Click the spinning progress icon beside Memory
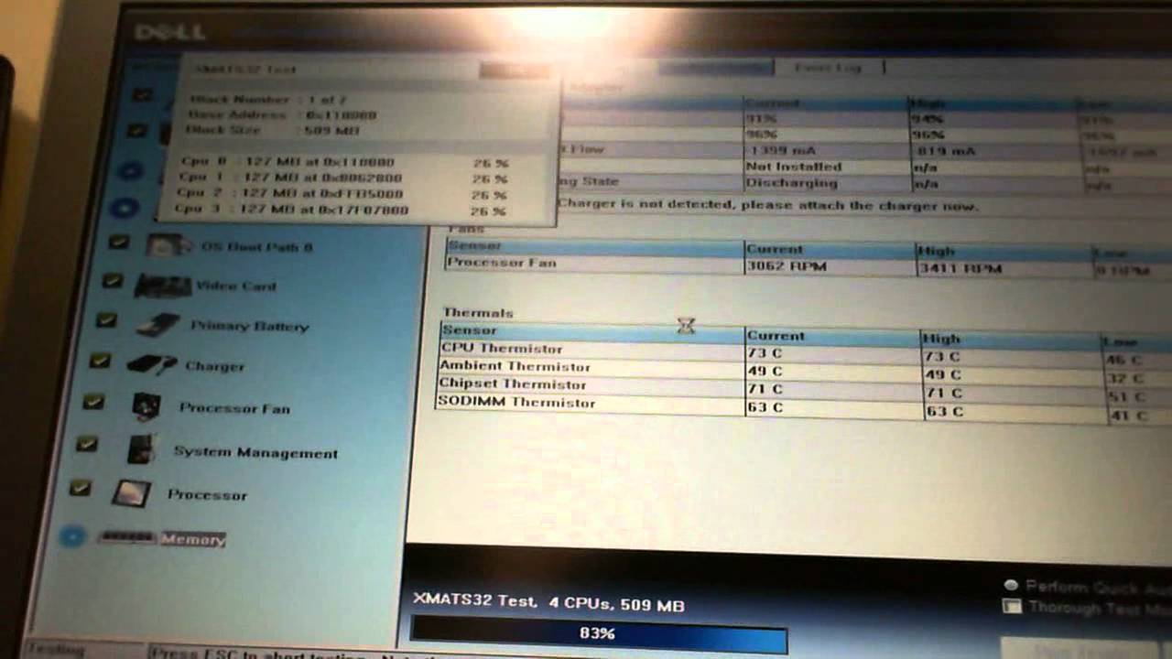 (x=71, y=536)
